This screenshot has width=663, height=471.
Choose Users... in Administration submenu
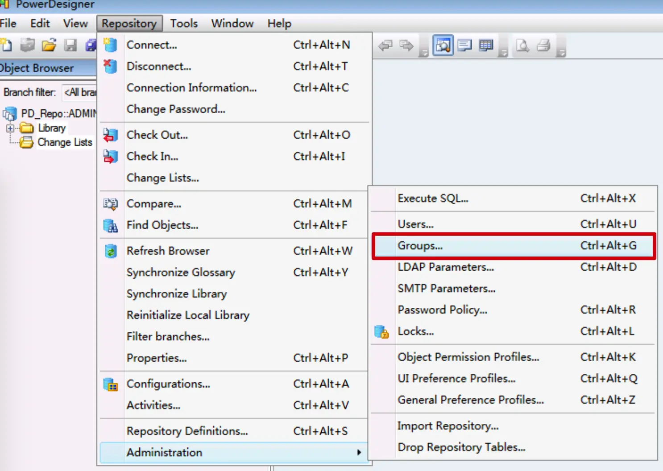click(513, 224)
